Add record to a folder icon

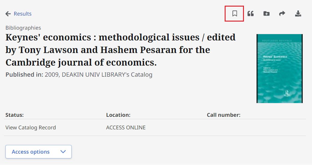point(267,14)
